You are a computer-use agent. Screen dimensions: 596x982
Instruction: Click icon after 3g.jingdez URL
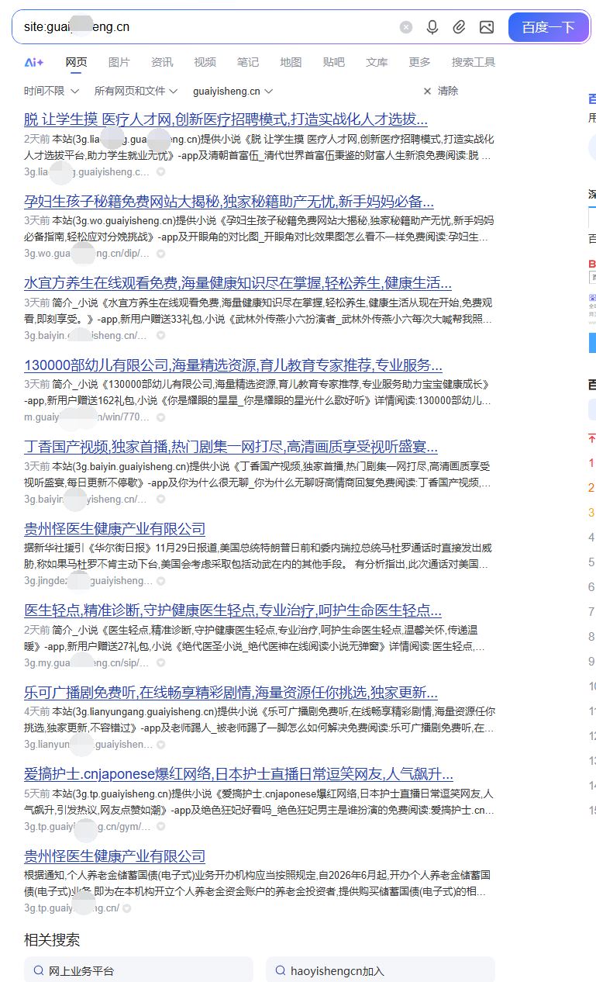click(x=160, y=581)
